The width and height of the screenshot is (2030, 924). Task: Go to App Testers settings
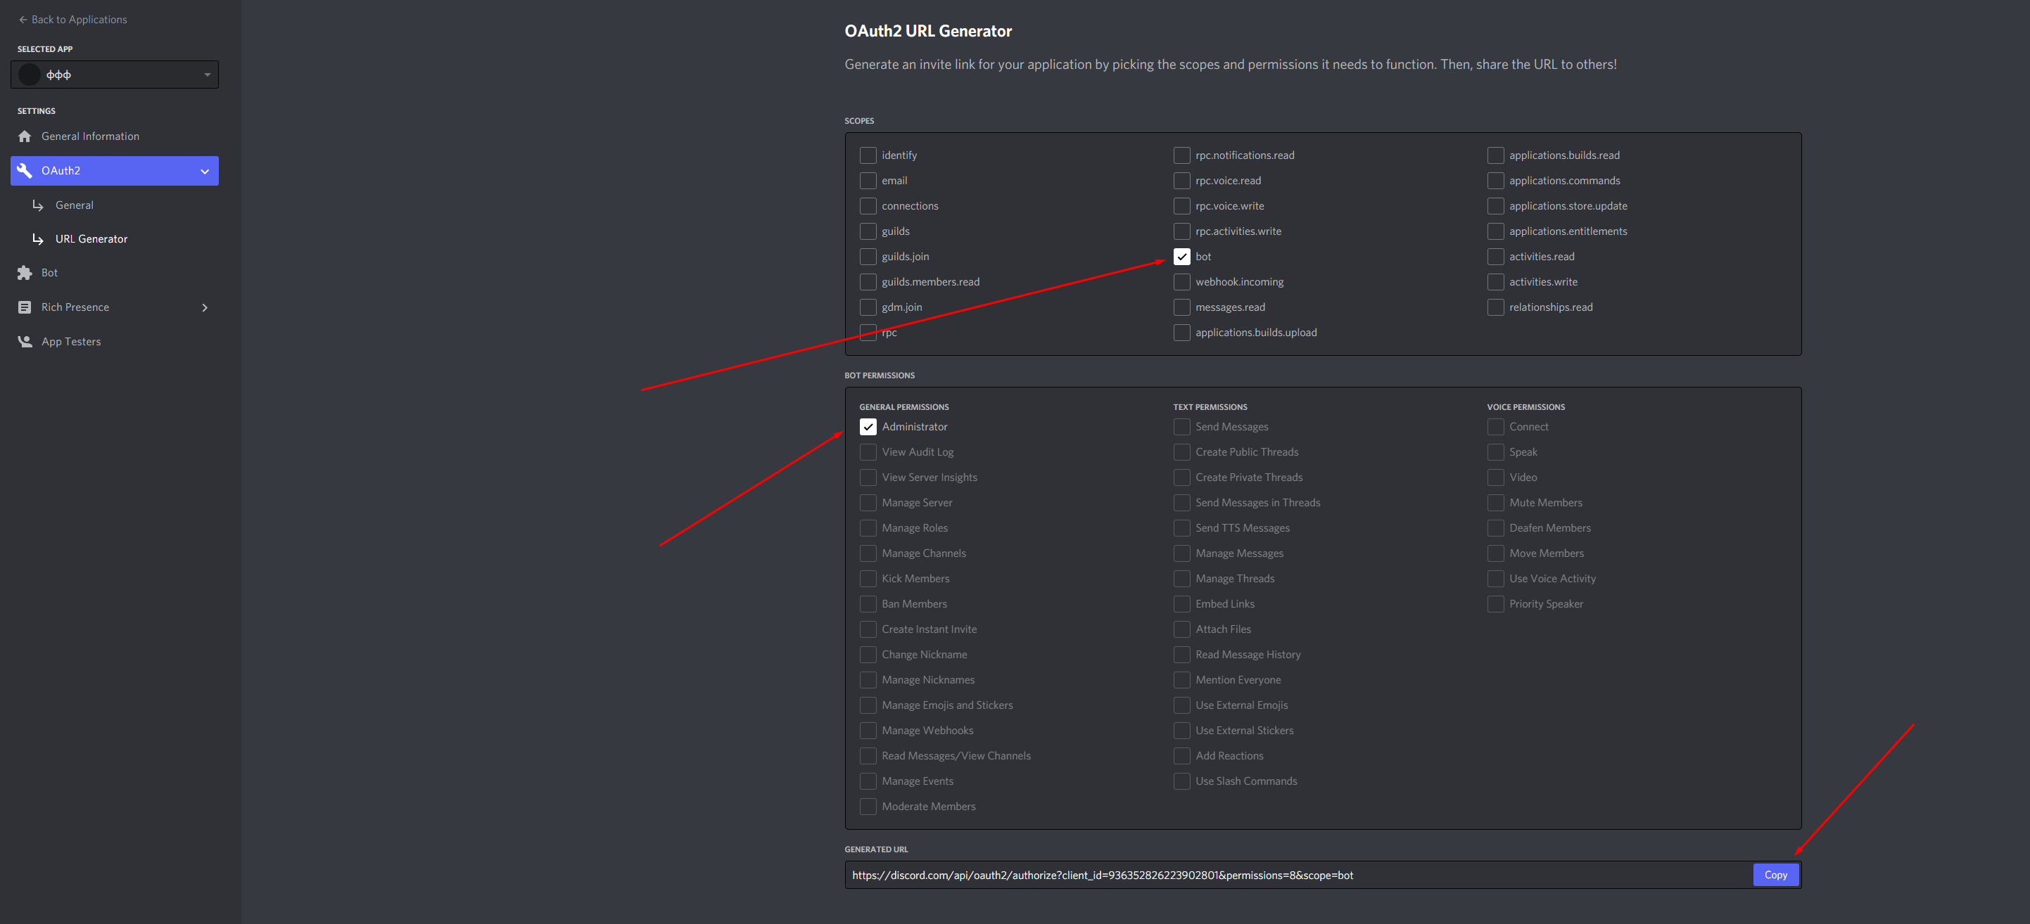(x=71, y=341)
